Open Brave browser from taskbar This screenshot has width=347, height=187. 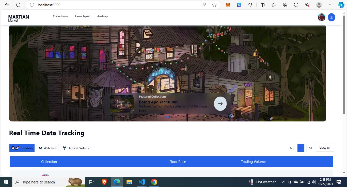(x=104, y=182)
